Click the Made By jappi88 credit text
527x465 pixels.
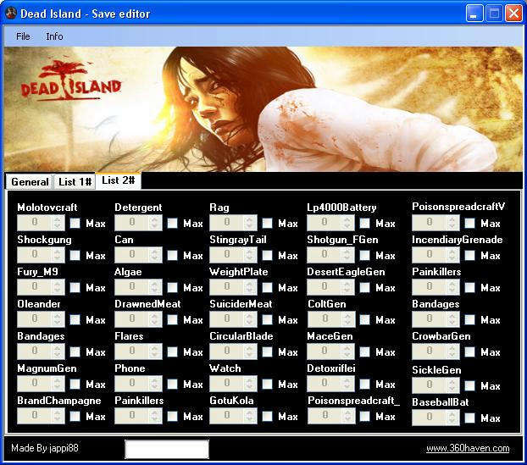point(45,448)
